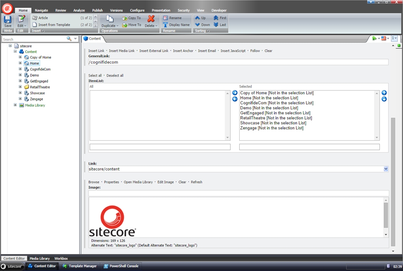
Task: Click the Insert Link link
Action: pyautogui.click(x=96, y=51)
